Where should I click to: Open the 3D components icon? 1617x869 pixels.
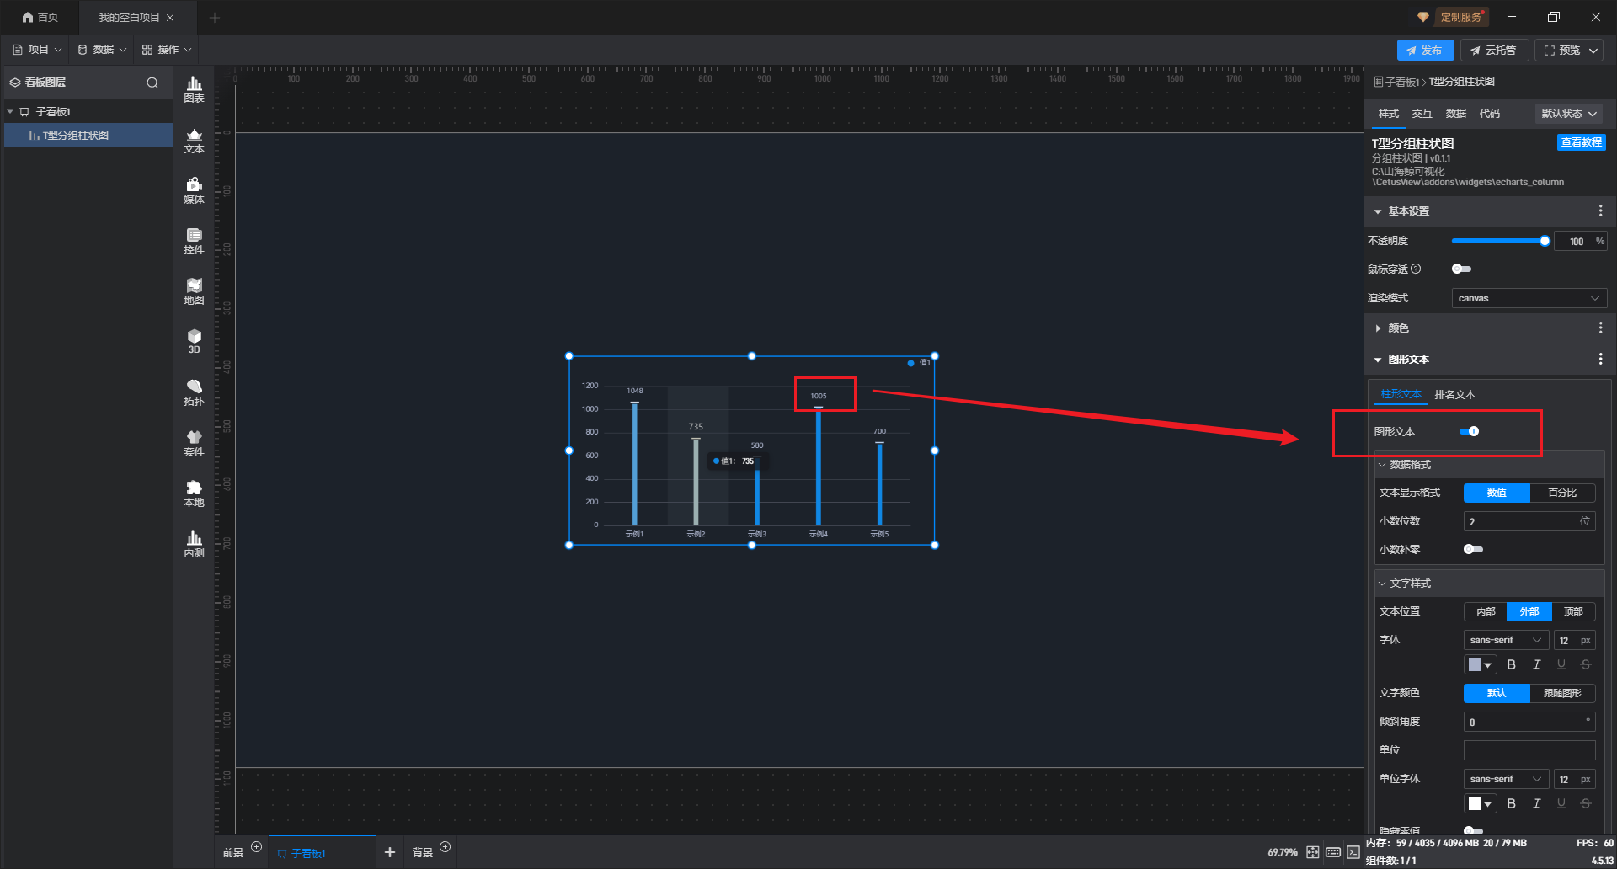[x=194, y=340]
